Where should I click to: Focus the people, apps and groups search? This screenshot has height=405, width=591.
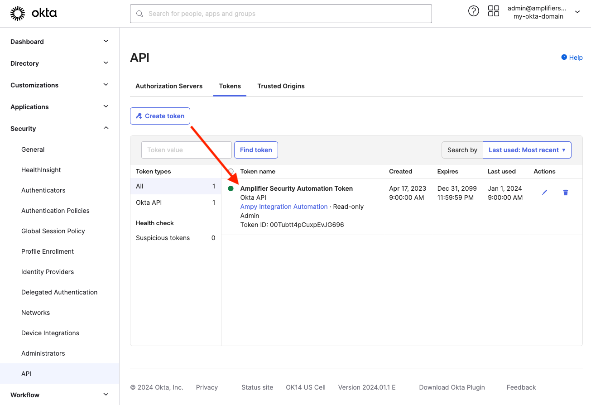(x=281, y=14)
